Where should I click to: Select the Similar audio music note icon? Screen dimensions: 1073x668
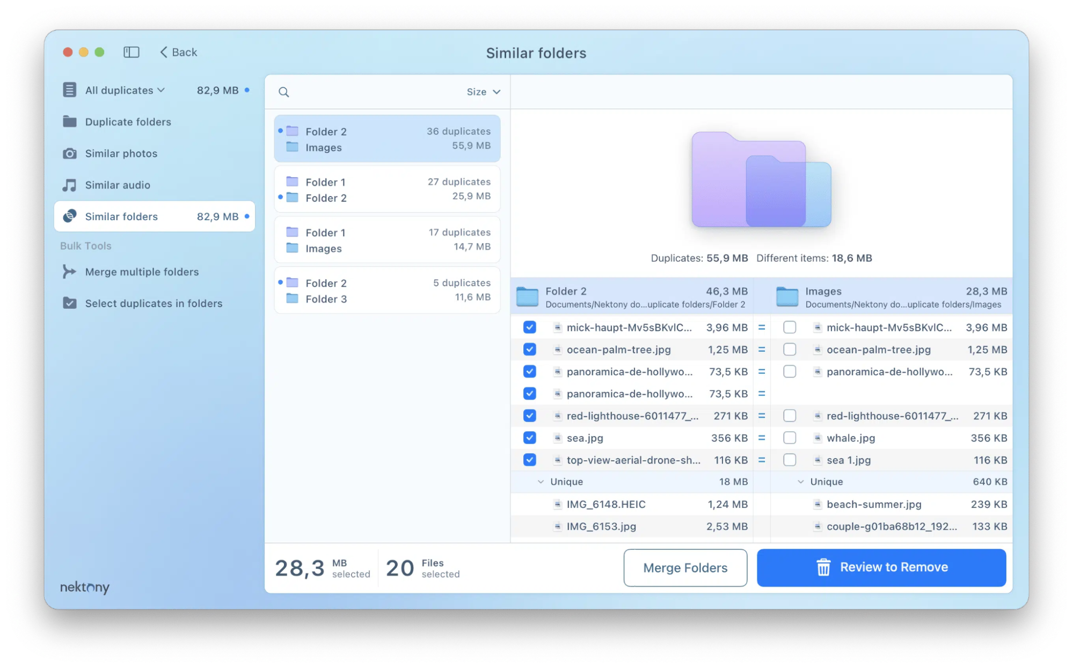70,185
